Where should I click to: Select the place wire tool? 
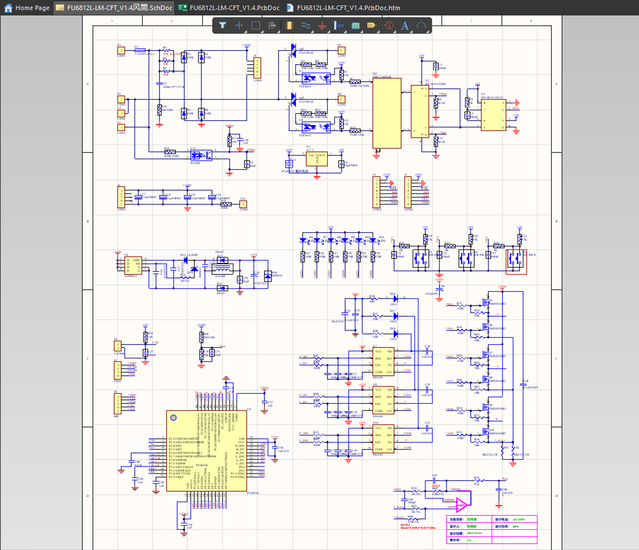pyautogui.click(x=306, y=25)
